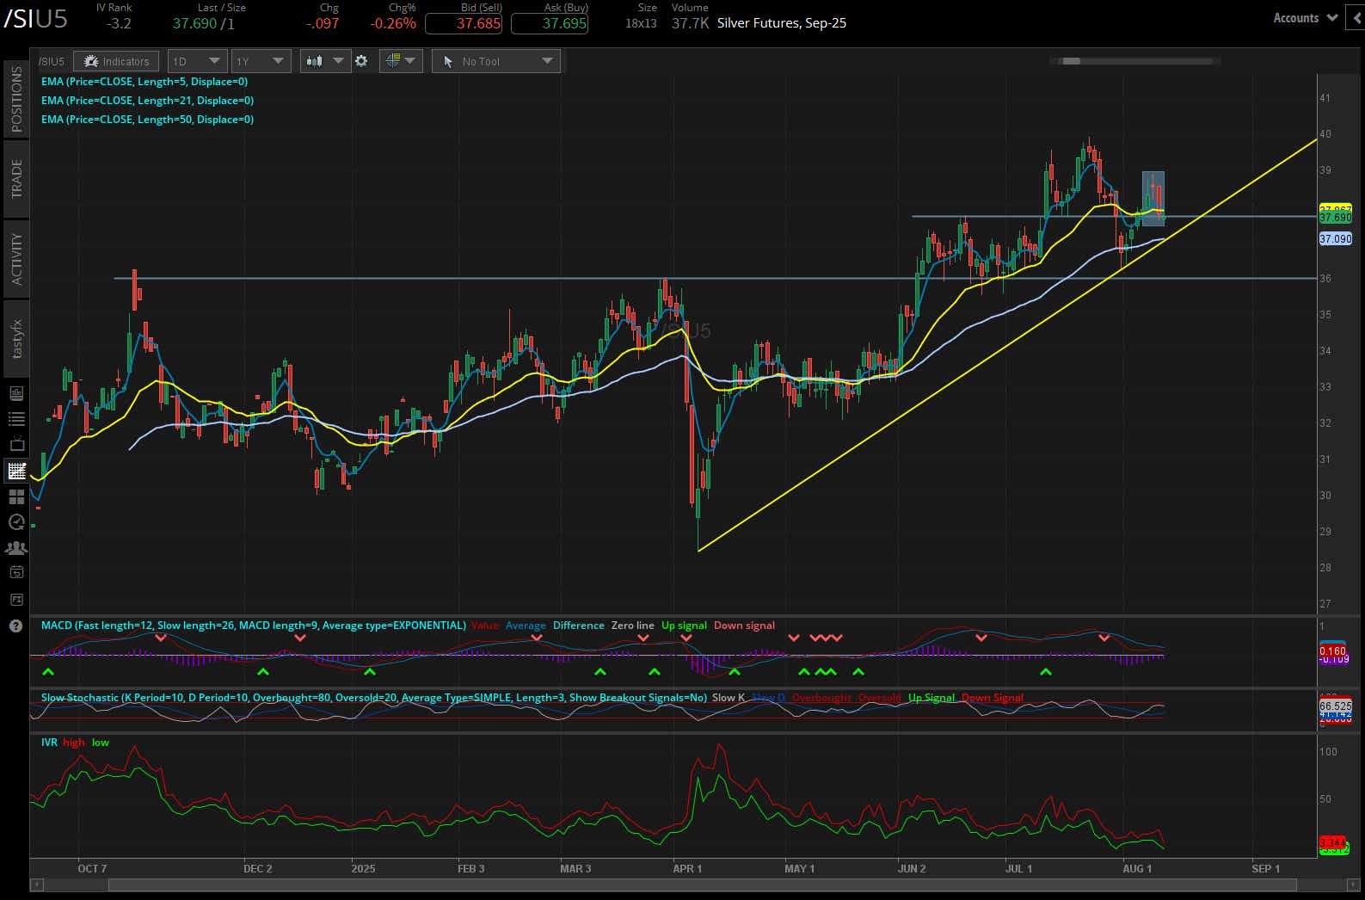Click the Size value 18x13
Screen dimensions: 1365x900
point(641,23)
